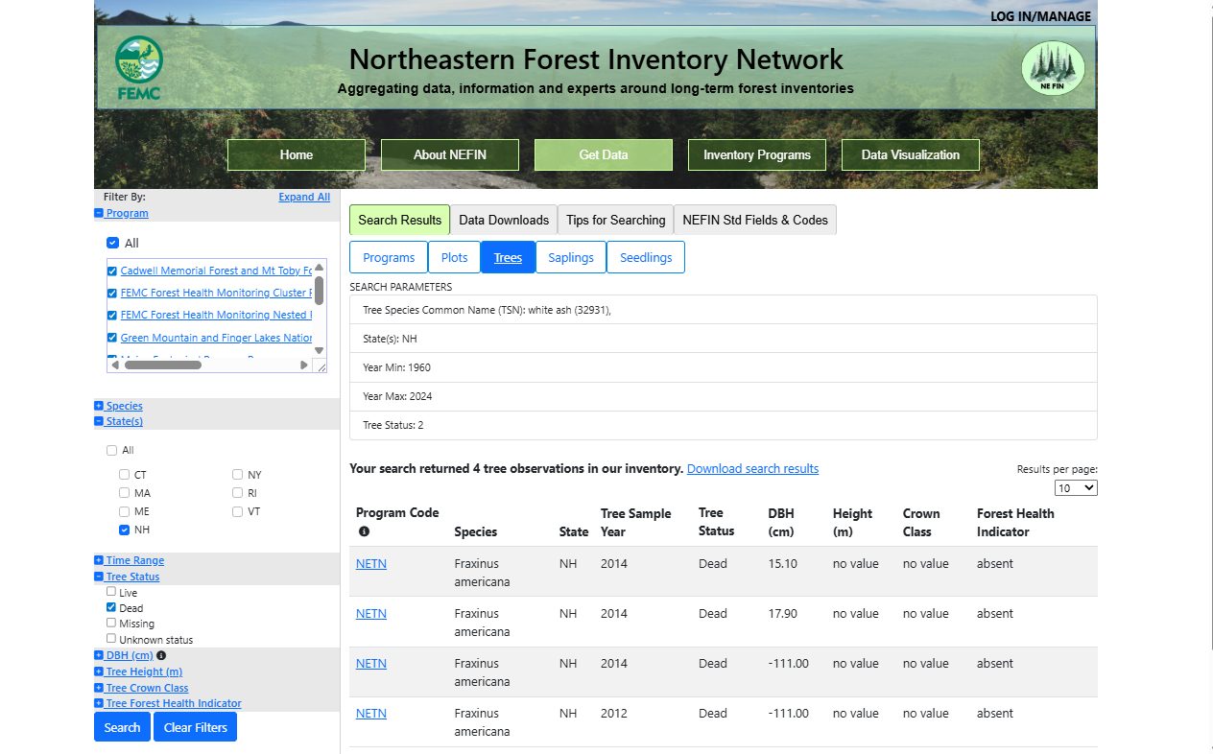Click the FEMC logo icon
Image resolution: width=1213 pixels, height=754 pixels.
(x=138, y=67)
